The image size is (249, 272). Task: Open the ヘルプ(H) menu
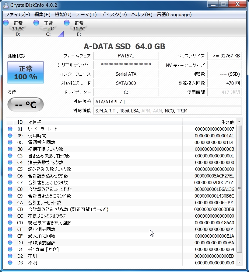142,15
